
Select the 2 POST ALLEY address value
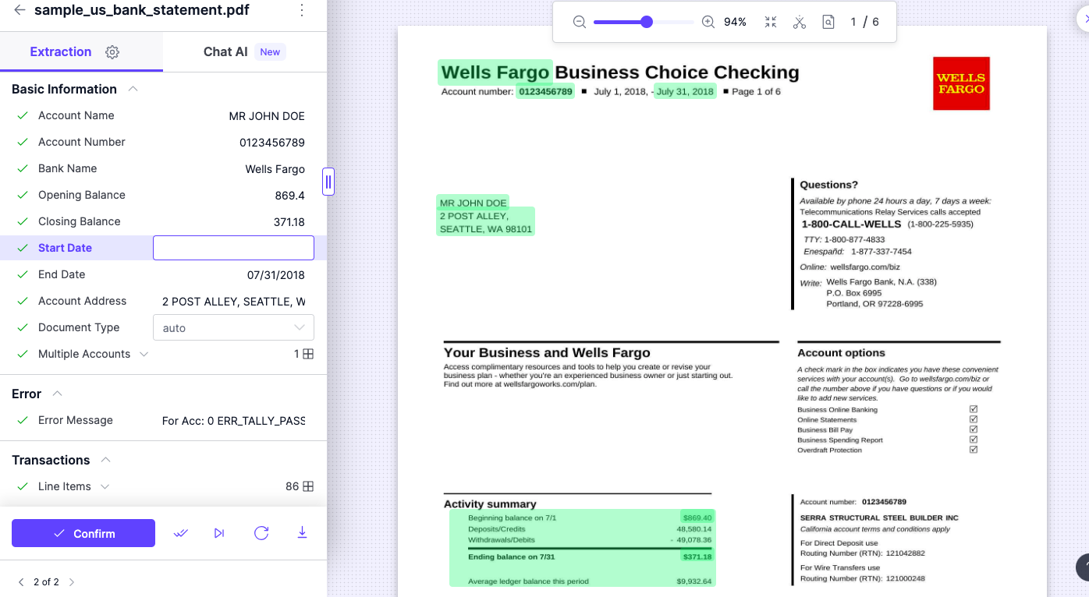point(233,302)
